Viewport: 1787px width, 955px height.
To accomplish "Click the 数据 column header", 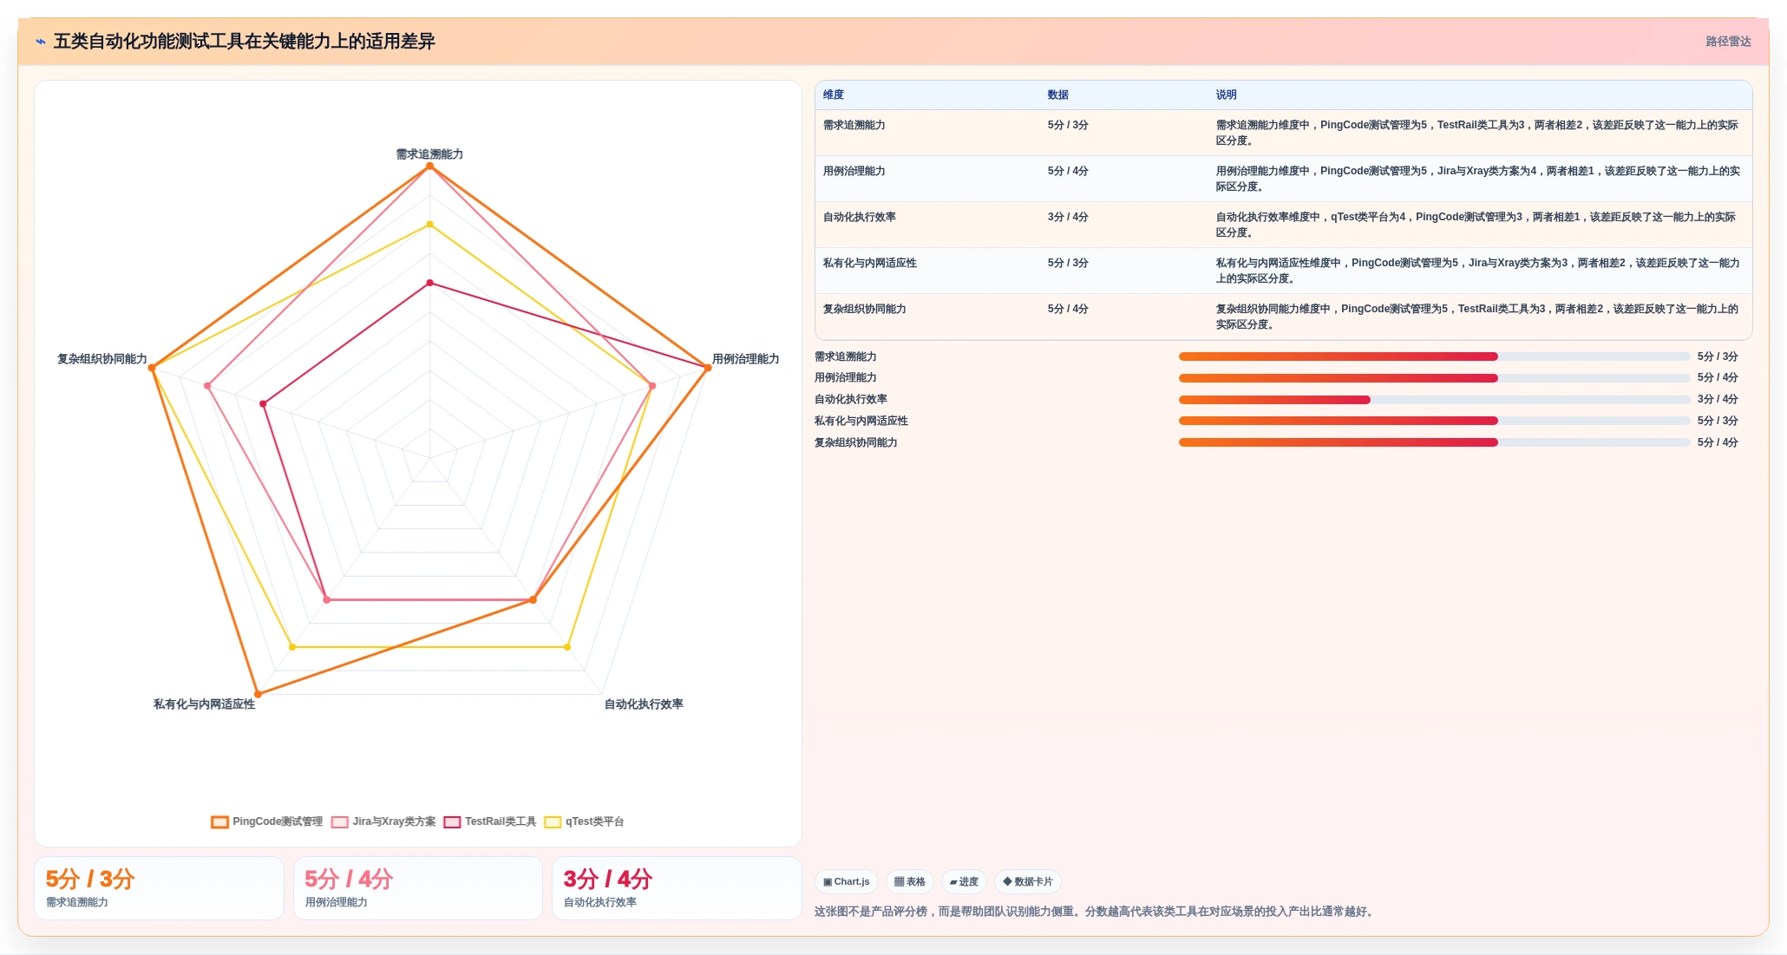I will click(1058, 95).
